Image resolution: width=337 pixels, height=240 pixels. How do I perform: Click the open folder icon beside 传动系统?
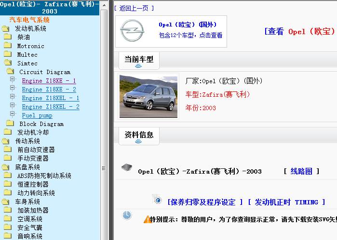coord(6,141)
